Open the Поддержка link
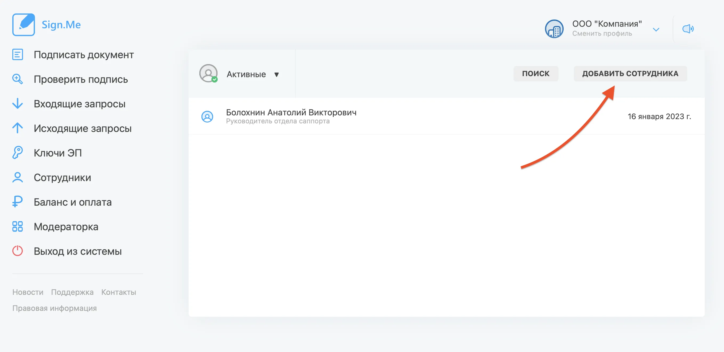This screenshot has height=352, width=724. 72,292
